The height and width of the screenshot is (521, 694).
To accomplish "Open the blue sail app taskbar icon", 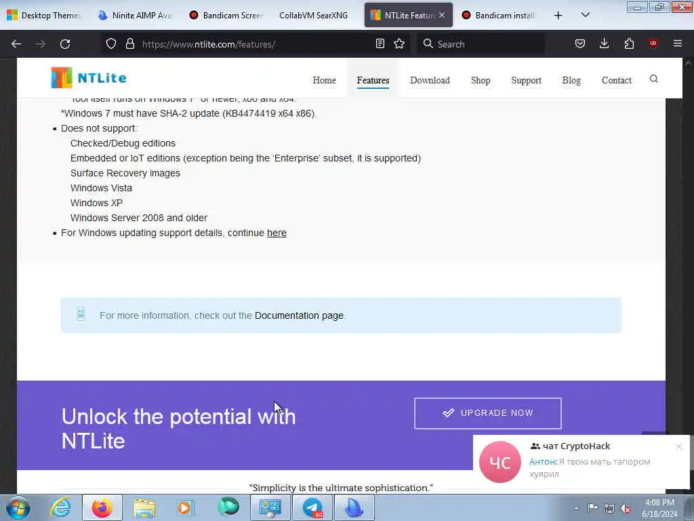I will pos(354,507).
